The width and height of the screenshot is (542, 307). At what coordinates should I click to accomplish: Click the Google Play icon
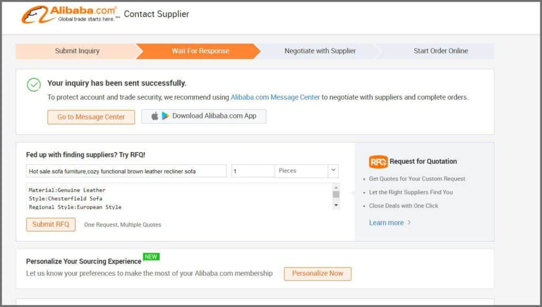(165, 116)
